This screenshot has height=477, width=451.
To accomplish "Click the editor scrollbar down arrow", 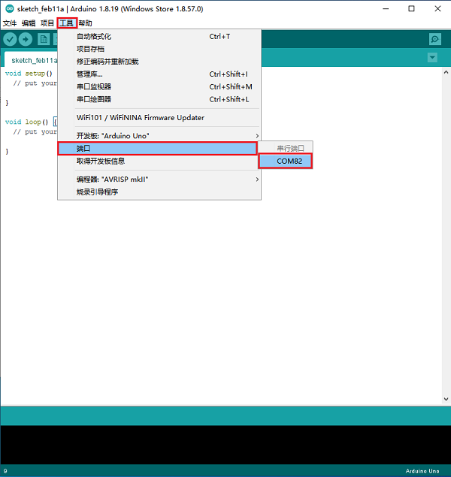I will (x=446, y=399).
